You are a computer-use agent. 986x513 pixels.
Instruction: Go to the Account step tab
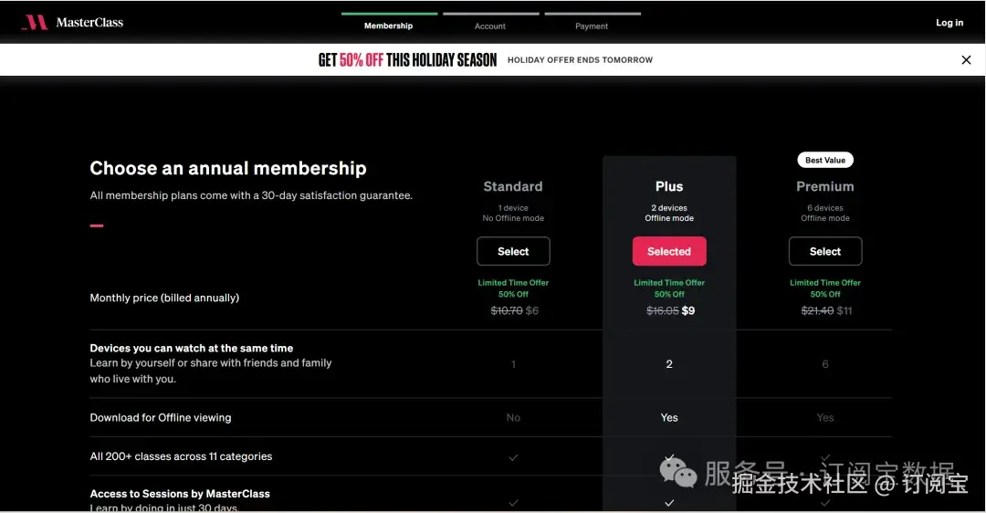490,26
